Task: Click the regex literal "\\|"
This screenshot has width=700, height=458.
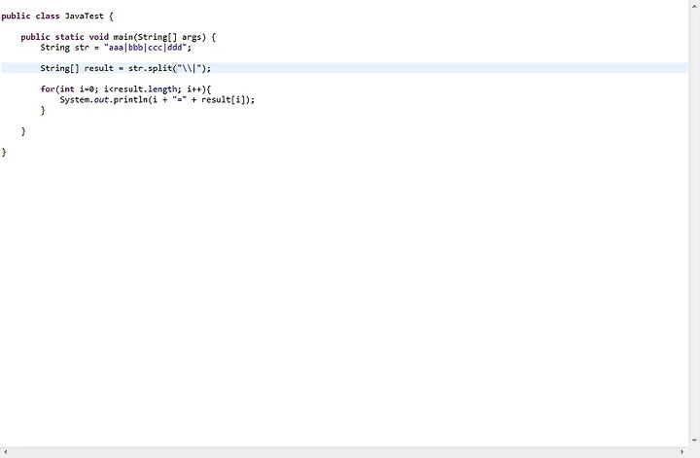Action: (190, 68)
